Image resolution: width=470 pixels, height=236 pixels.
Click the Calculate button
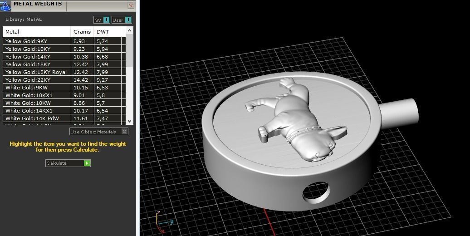coord(68,163)
